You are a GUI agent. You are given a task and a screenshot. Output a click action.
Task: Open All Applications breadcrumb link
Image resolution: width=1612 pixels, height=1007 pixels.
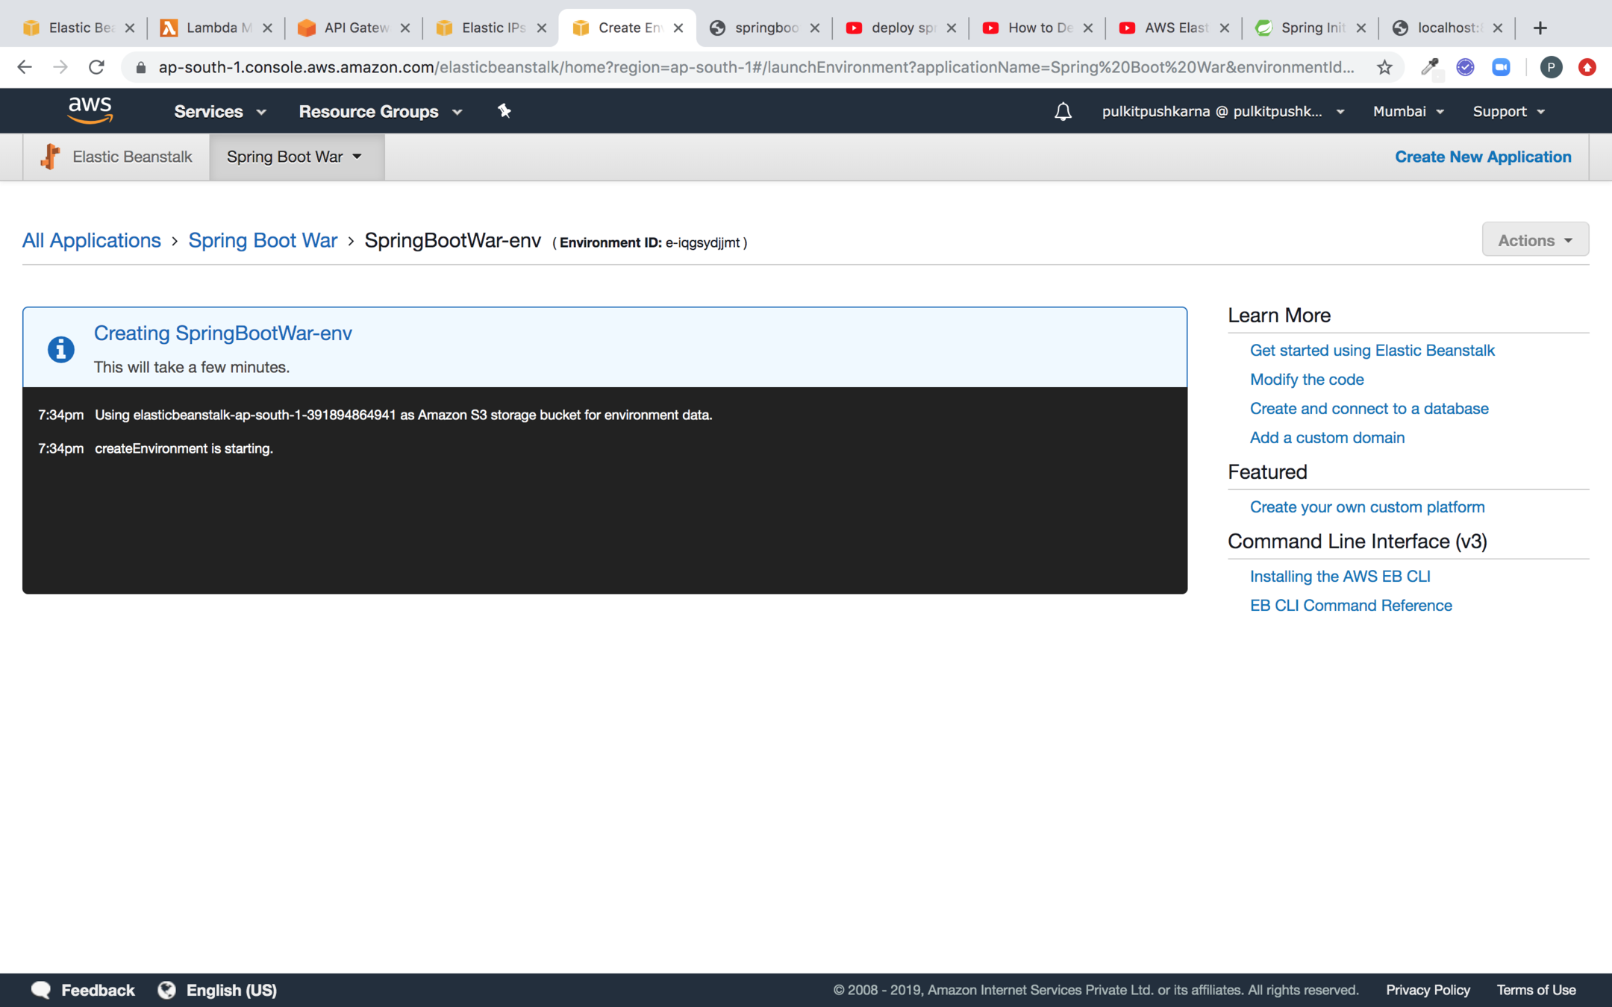(92, 240)
